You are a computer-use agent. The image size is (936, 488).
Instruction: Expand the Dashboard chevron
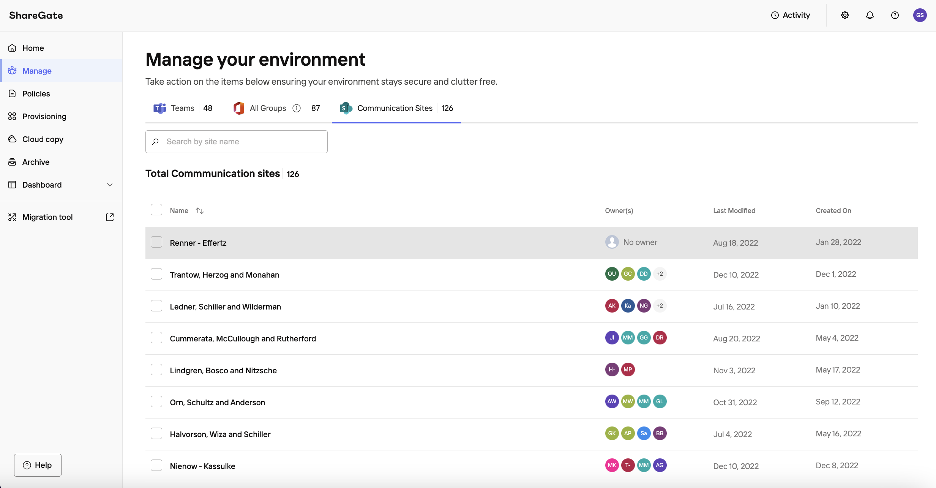pos(110,185)
